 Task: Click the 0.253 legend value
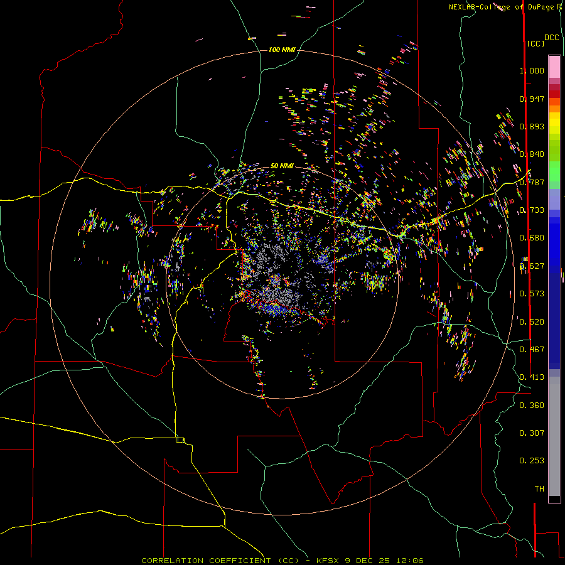532,461
